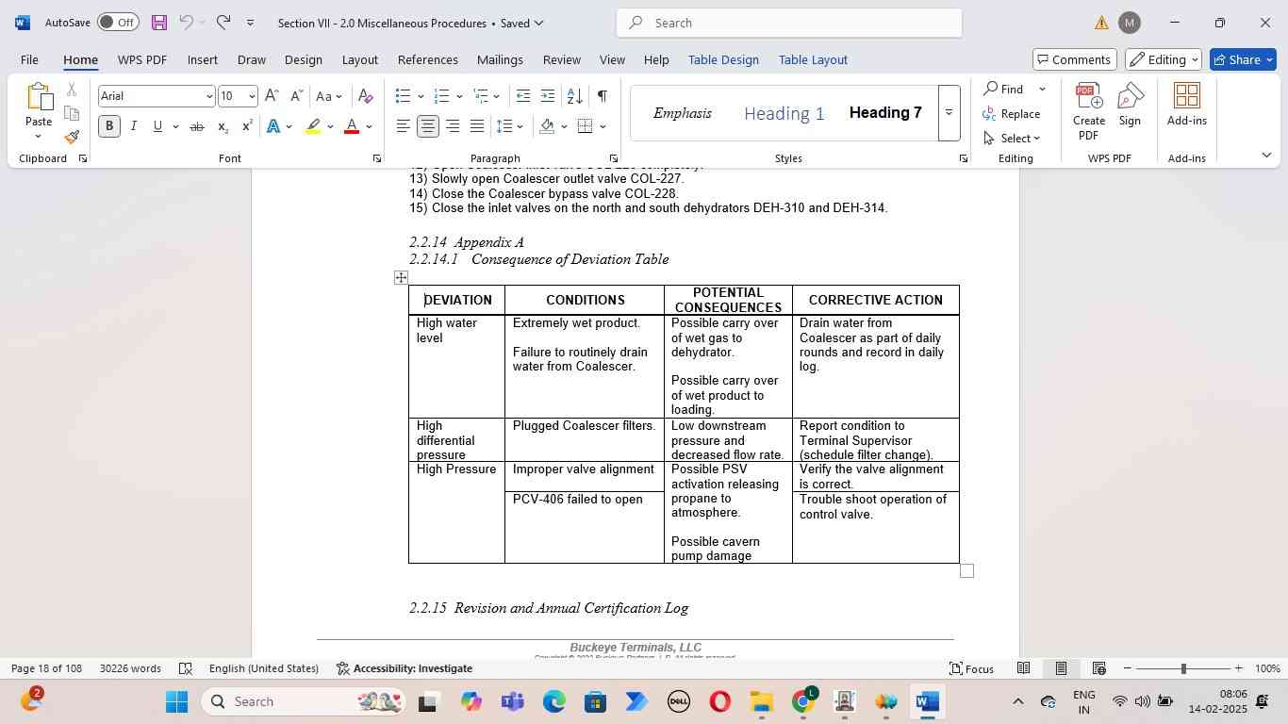
Task: Show paragraph marks with pilcrow icon
Action: pyautogui.click(x=602, y=96)
